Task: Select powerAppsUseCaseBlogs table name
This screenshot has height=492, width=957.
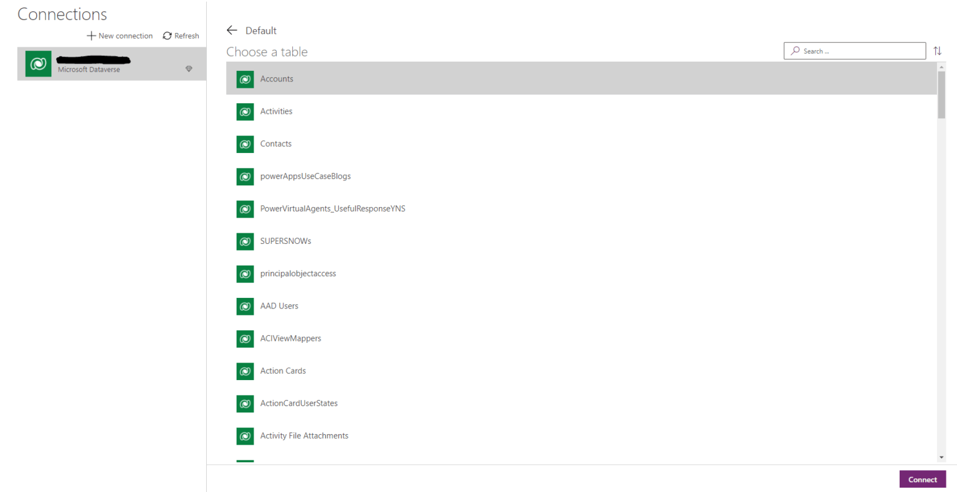Action: 305,176
